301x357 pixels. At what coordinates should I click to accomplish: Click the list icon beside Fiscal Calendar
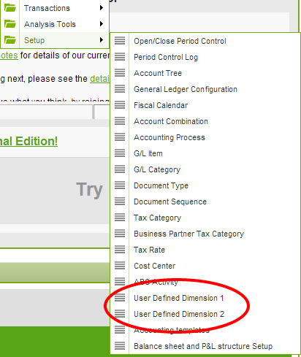tap(120, 105)
